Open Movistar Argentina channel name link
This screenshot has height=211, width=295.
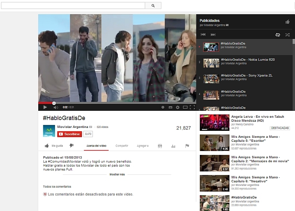point(72,127)
